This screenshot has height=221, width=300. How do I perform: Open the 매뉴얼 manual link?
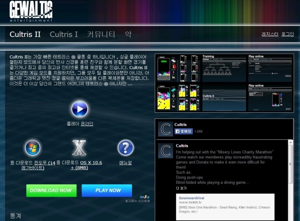click(126, 163)
